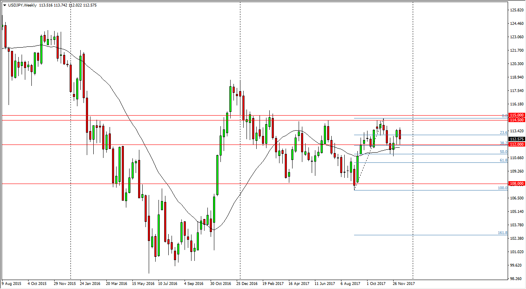Screen dimensions: 526x289
Task: Select the 0.0 Fibonacci level label
Action: click(504, 115)
